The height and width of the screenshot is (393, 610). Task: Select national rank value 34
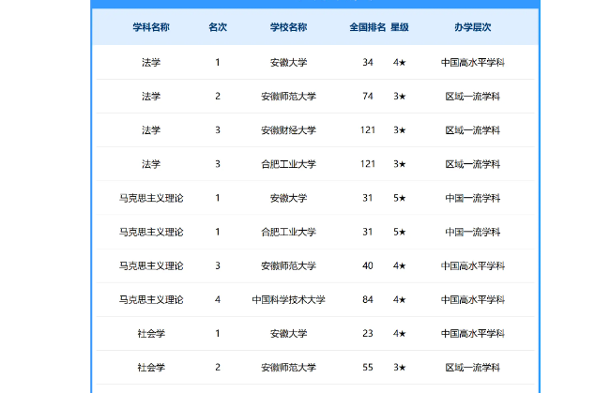[x=368, y=62]
